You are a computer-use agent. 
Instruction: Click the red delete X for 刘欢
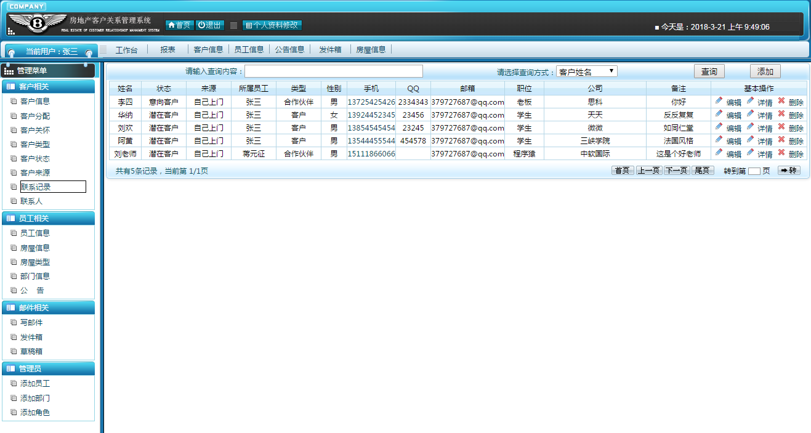(x=781, y=126)
